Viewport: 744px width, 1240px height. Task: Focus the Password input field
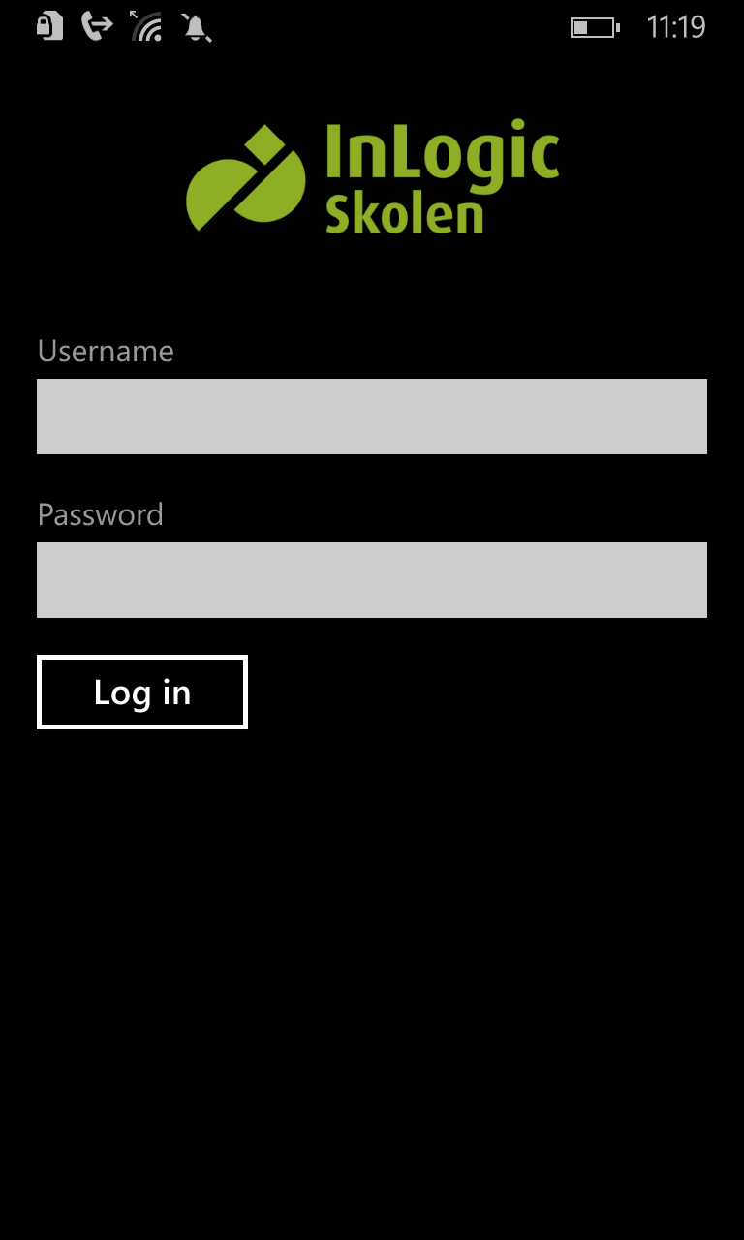click(x=372, y=580)
